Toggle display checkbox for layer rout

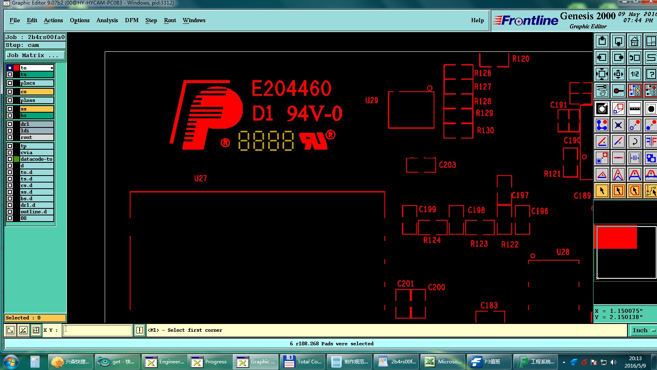coord(10,137)
